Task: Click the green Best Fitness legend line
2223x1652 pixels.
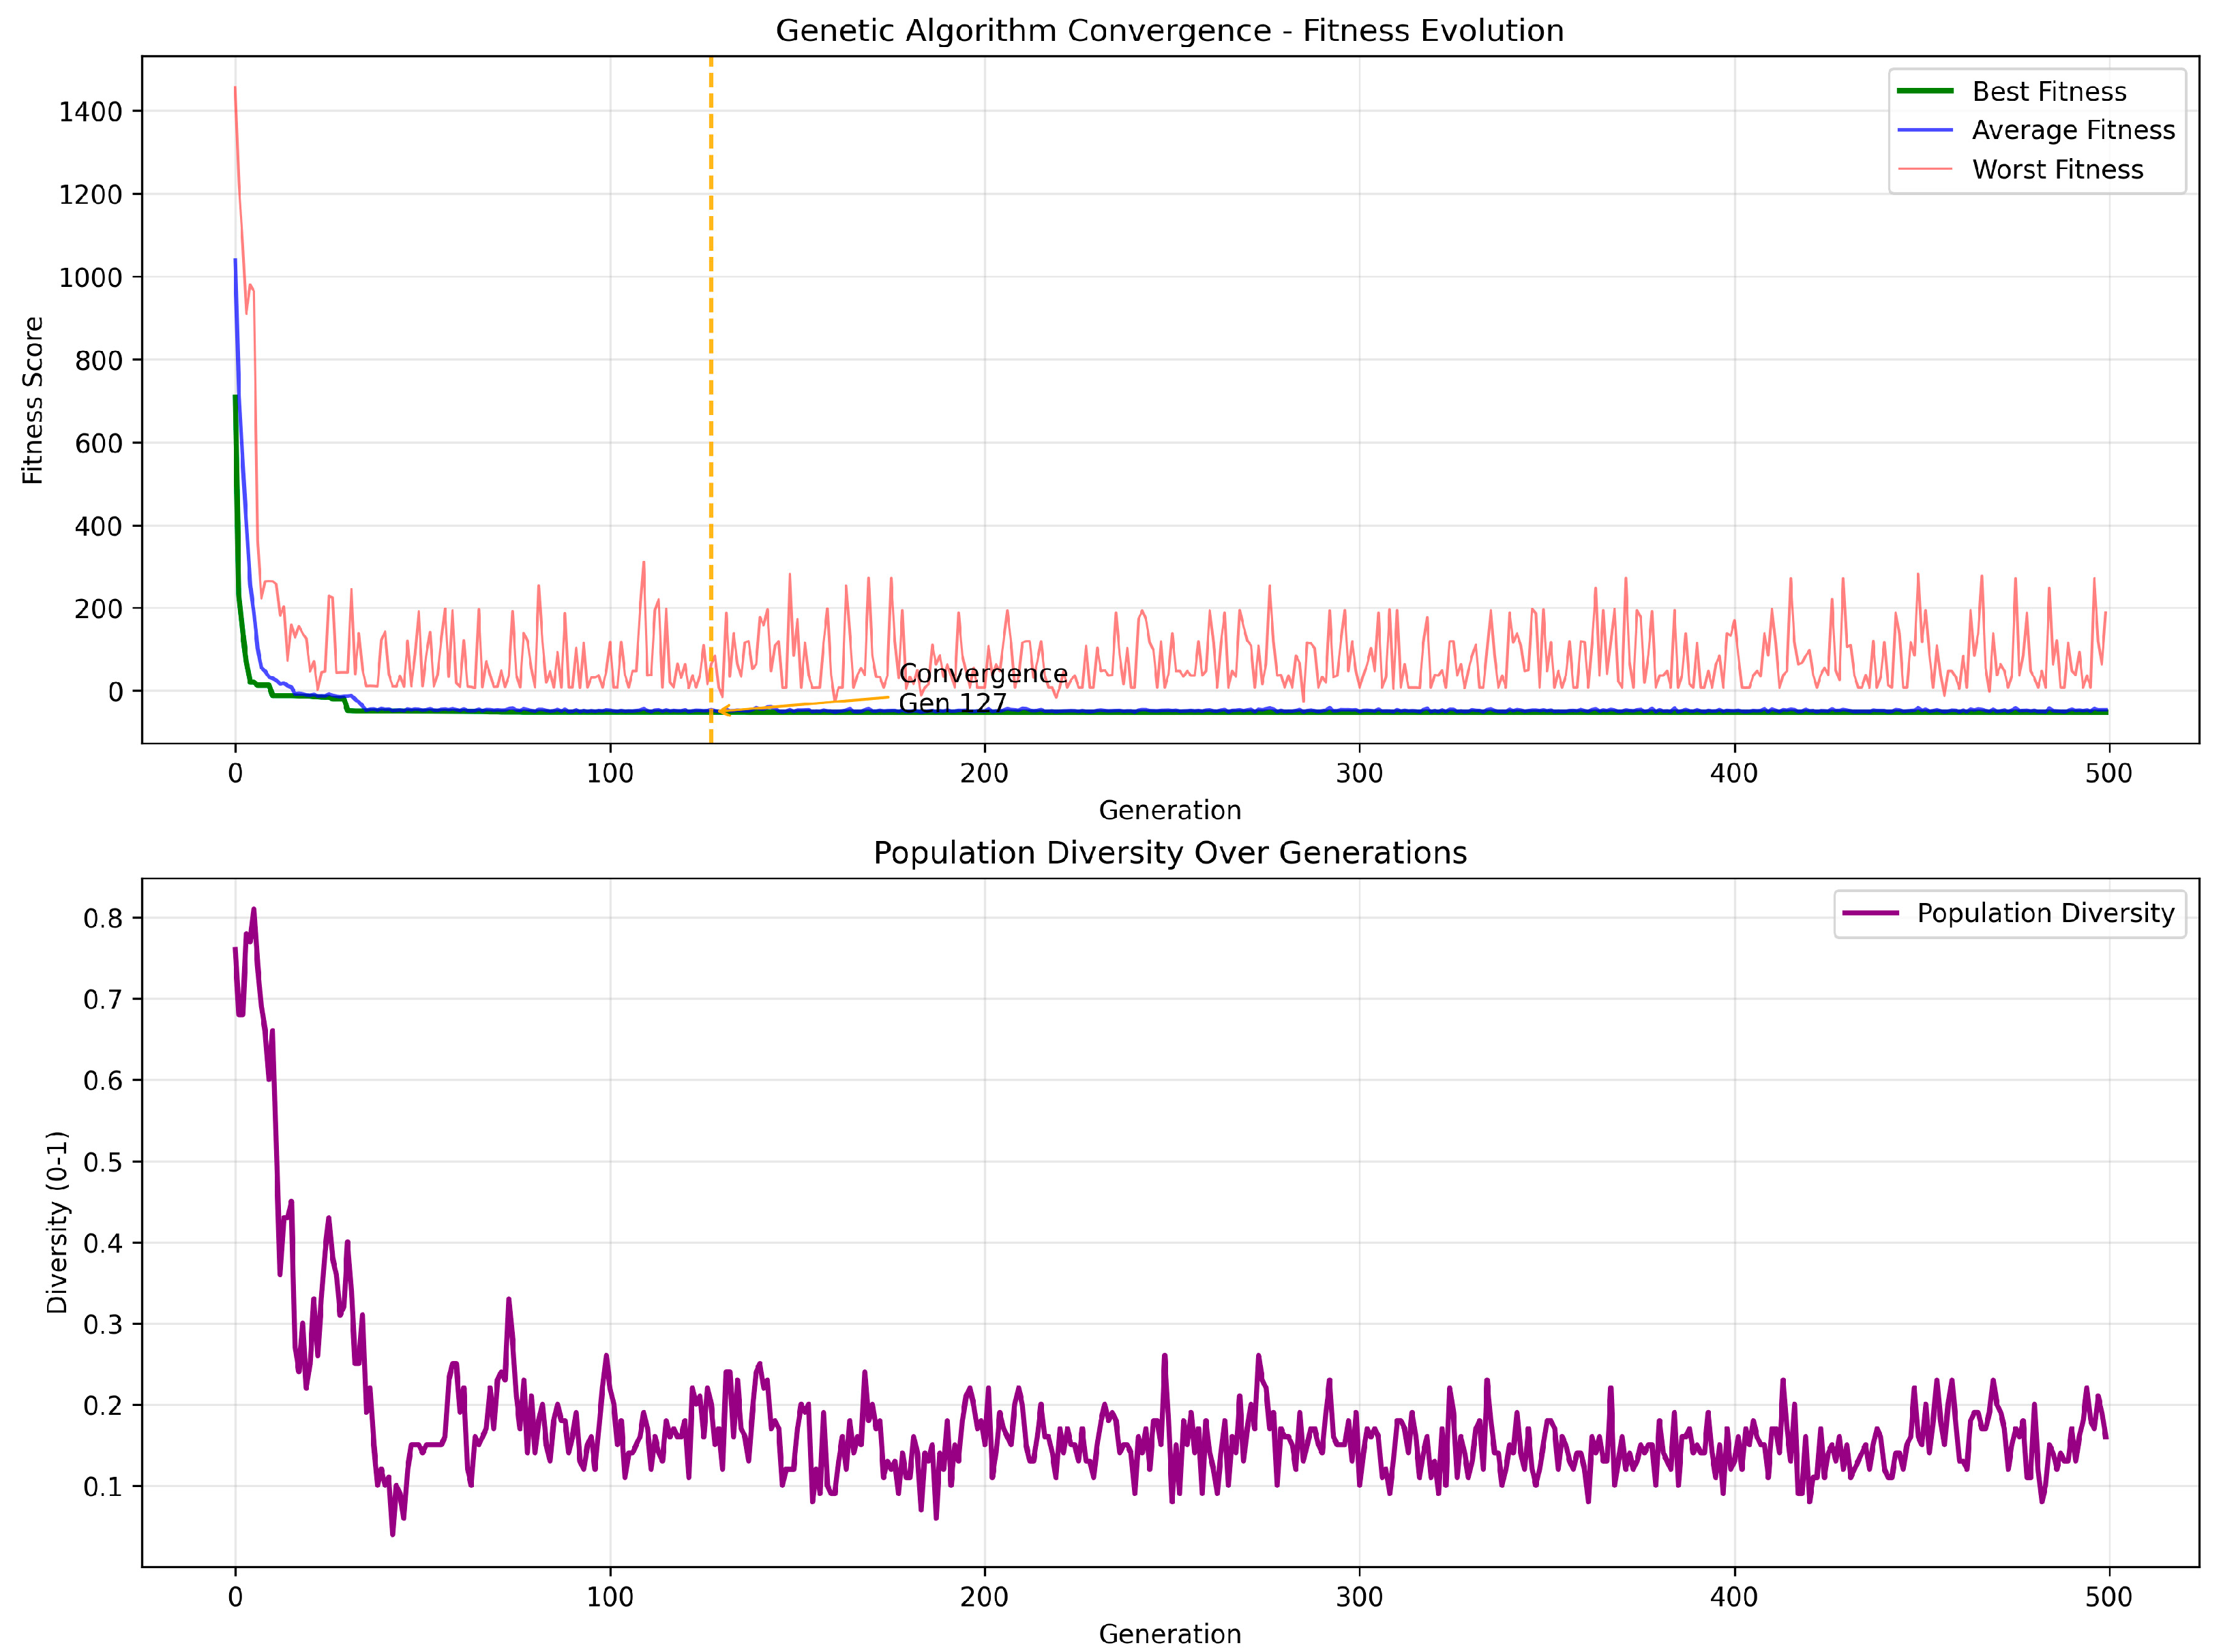Action: pyautogui.click(x=1925, y=91)
